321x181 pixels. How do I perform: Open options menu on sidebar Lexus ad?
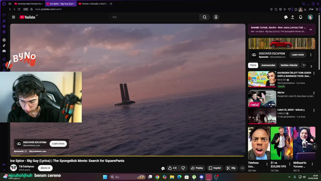click(x=311, y=55)
